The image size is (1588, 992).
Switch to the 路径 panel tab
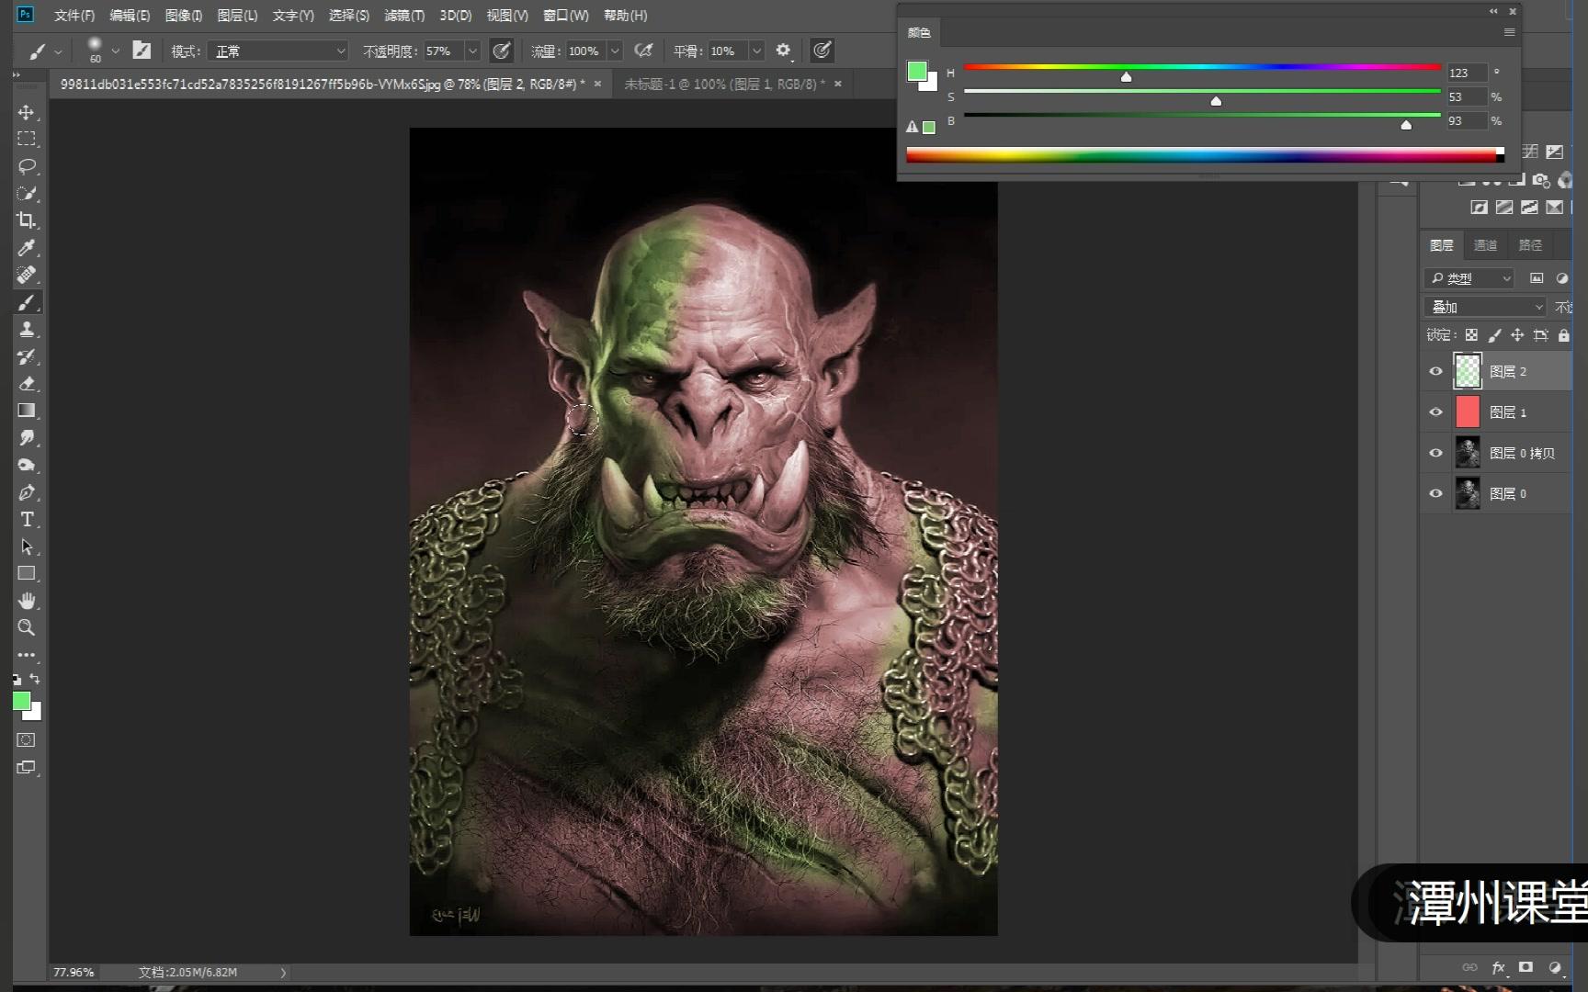[x=1530, y=245]
